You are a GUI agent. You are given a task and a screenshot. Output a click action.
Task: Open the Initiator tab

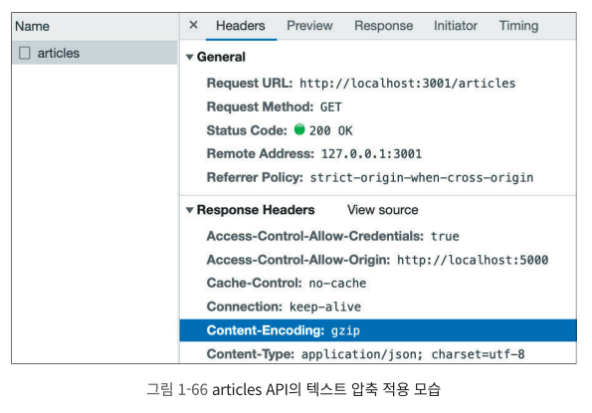tap(456, 26)
